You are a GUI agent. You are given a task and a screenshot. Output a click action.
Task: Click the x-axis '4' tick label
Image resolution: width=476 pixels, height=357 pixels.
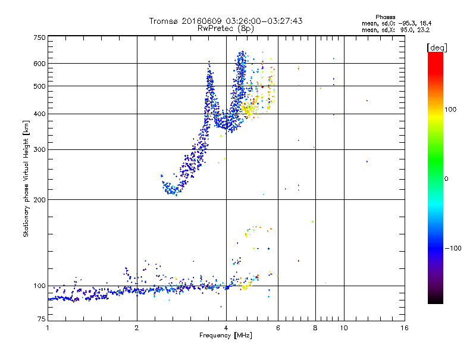coord(226,328)
